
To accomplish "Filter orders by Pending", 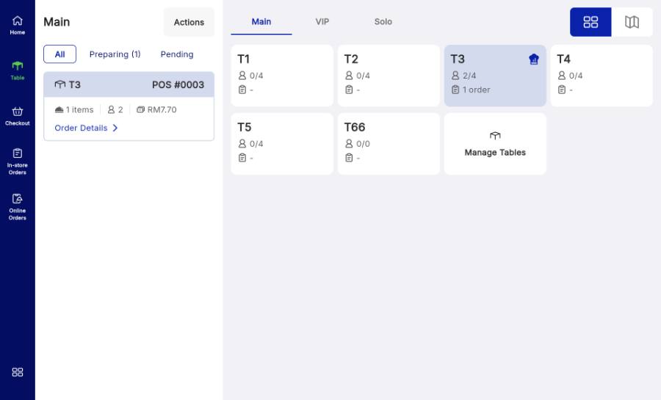I will click(x=177, y=54).
